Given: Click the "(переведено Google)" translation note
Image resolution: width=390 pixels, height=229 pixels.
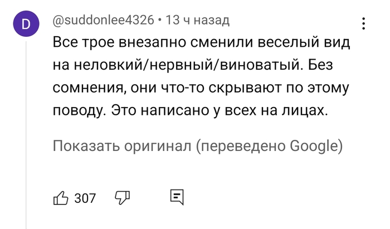Looking at the screenshot, I should [269, 146].
